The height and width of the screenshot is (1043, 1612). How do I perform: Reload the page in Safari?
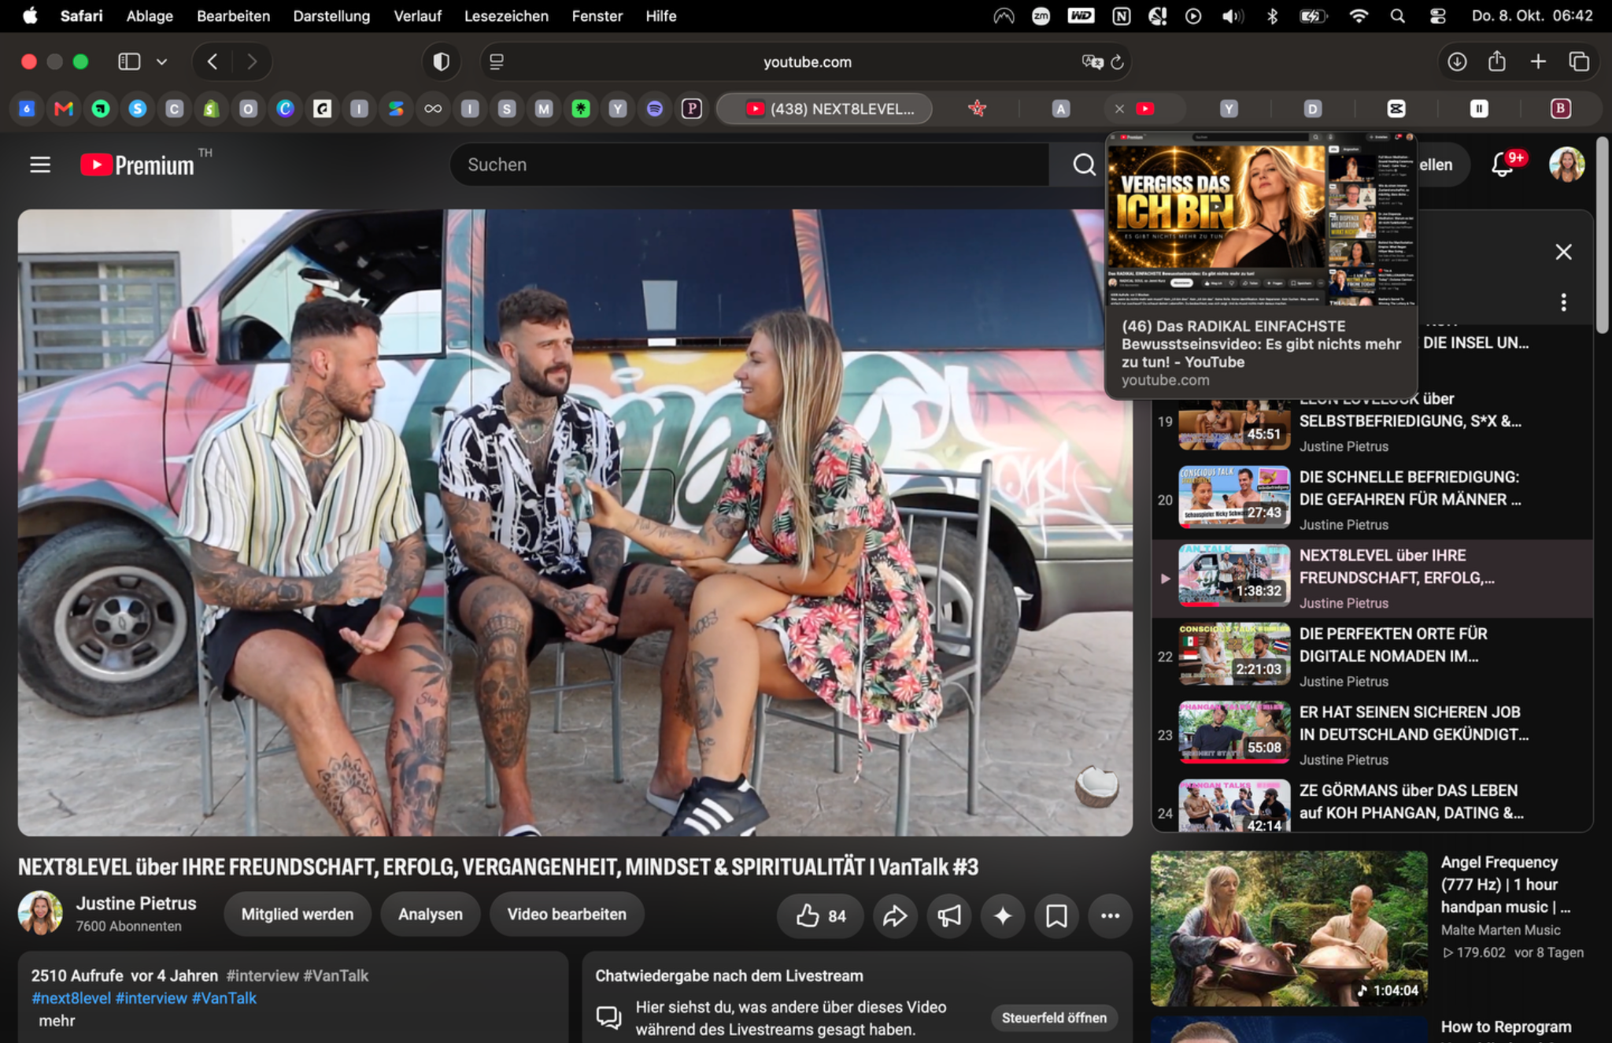click(x=1117, y=62)
